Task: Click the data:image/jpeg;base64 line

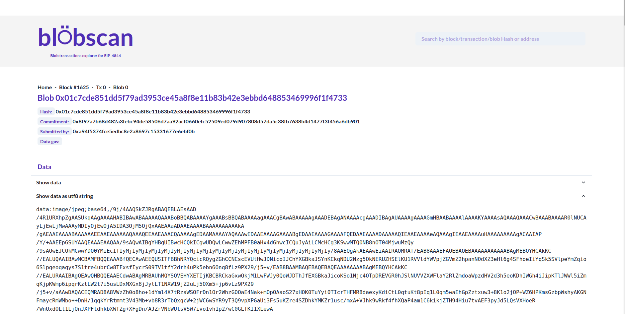Action: tap(116, 210)
